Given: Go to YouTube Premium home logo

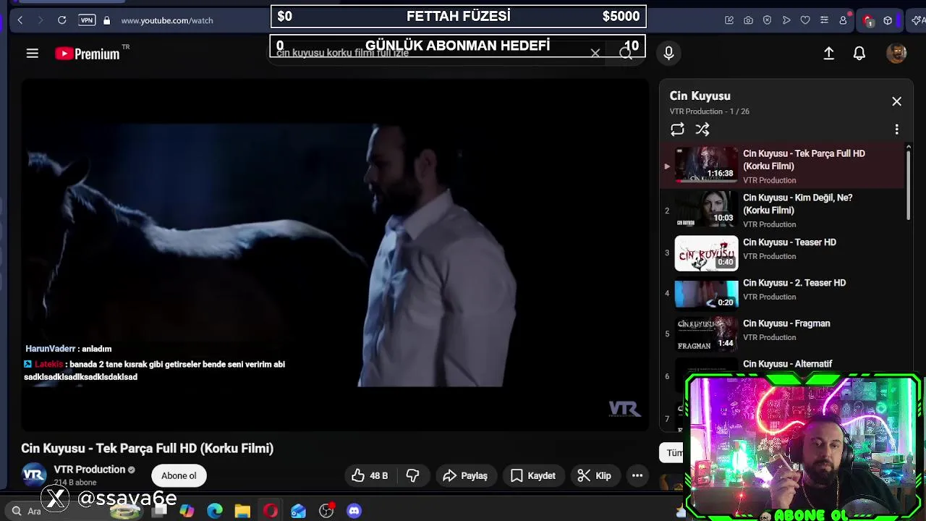Looking at the screenshot, I should pos(88,53).
